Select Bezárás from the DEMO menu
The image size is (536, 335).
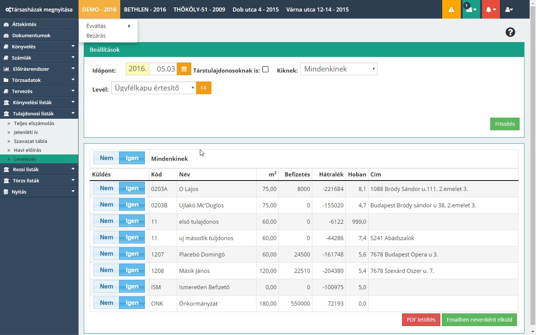[x=96, y=36]
